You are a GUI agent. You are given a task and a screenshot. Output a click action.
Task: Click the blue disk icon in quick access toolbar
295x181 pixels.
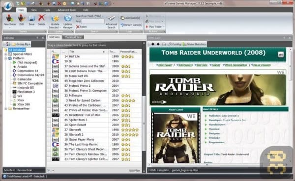pyautogui.click(x=54, y=3)
